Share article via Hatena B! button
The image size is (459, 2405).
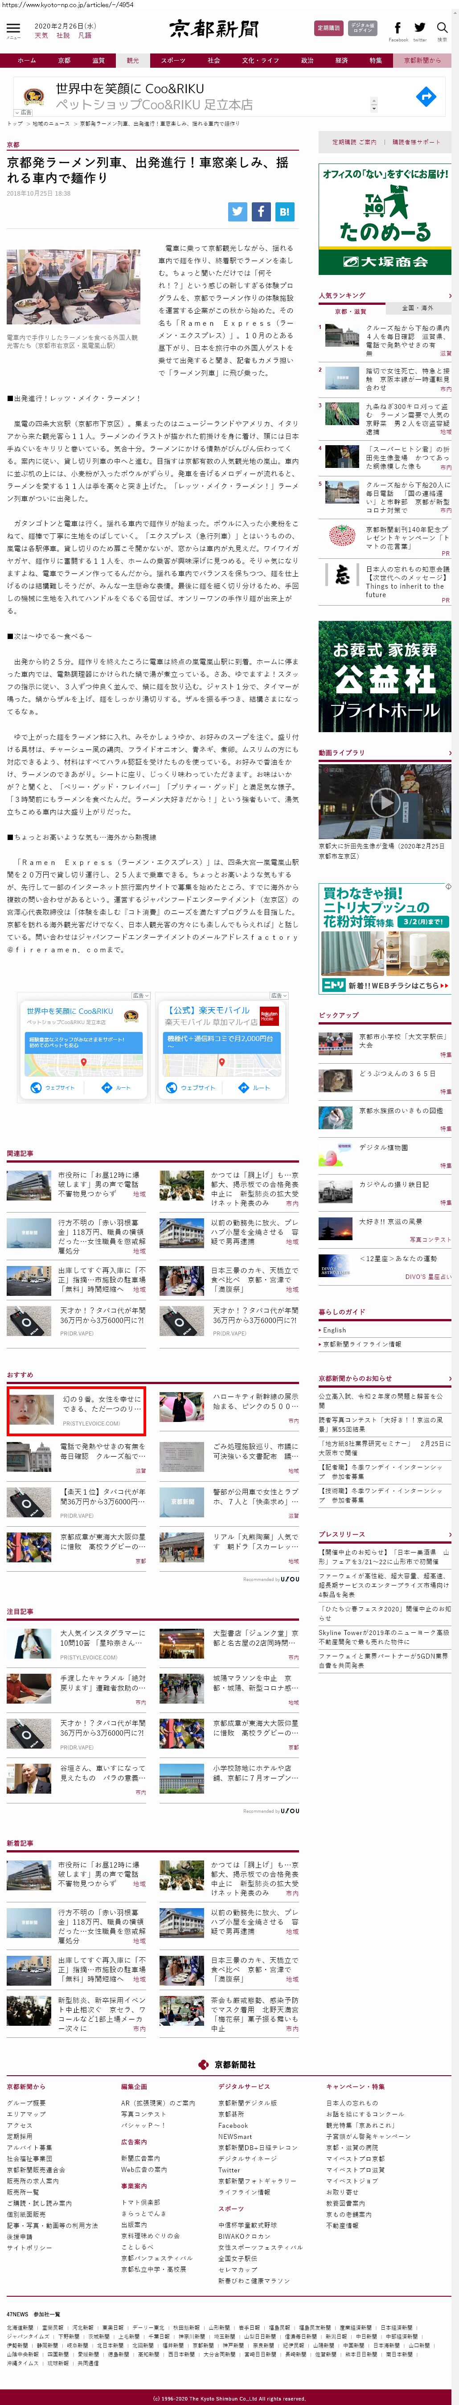click(285, 212)
